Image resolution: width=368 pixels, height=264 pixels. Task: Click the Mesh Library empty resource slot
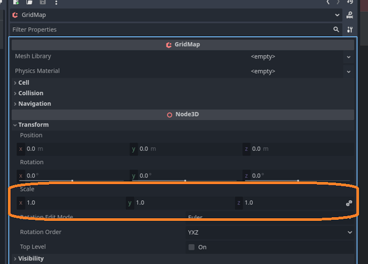(x=263, y=57)
